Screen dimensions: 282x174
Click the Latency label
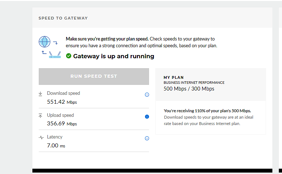click(55, 137)
